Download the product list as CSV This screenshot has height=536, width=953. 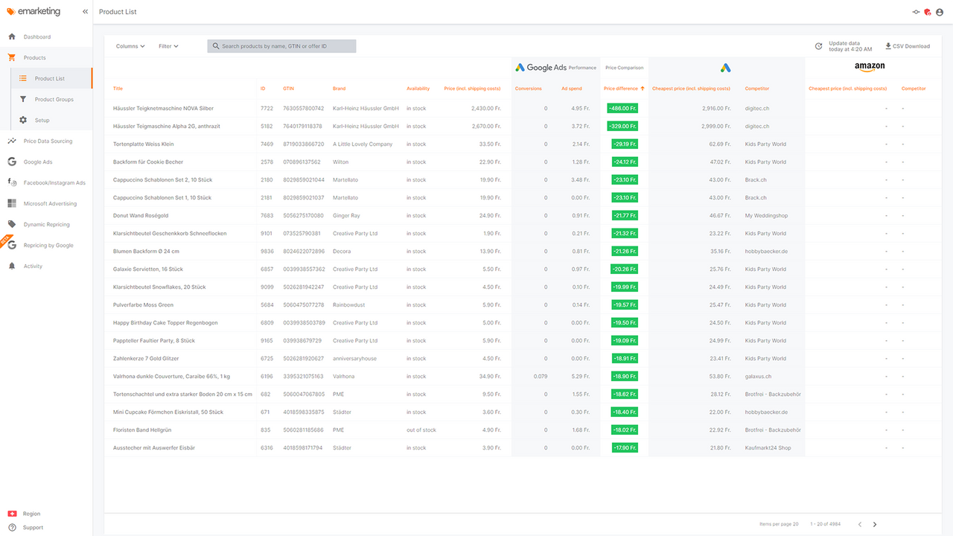tap(907, 45)
